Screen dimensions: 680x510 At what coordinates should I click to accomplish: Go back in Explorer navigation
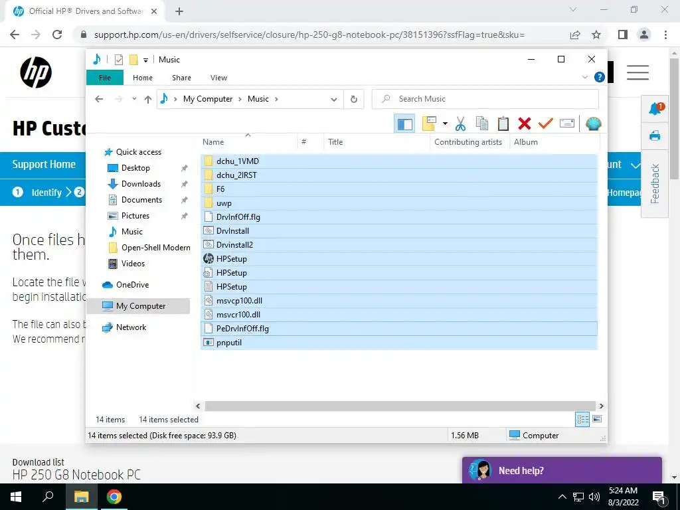(x=99, y=99)
